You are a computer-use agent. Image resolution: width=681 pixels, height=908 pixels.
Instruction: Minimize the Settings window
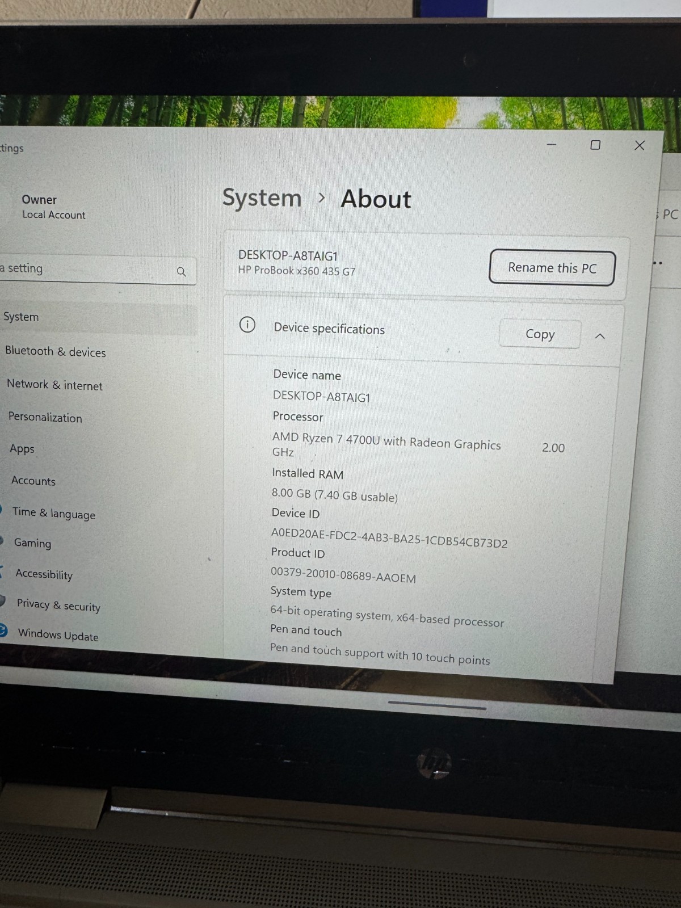click(551, 145)
